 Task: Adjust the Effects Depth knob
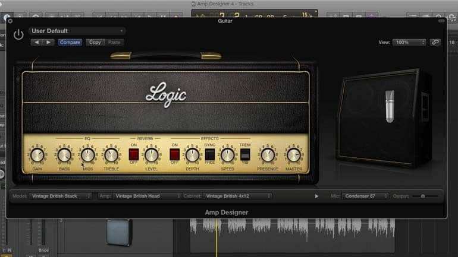click(x=192, y=155)
